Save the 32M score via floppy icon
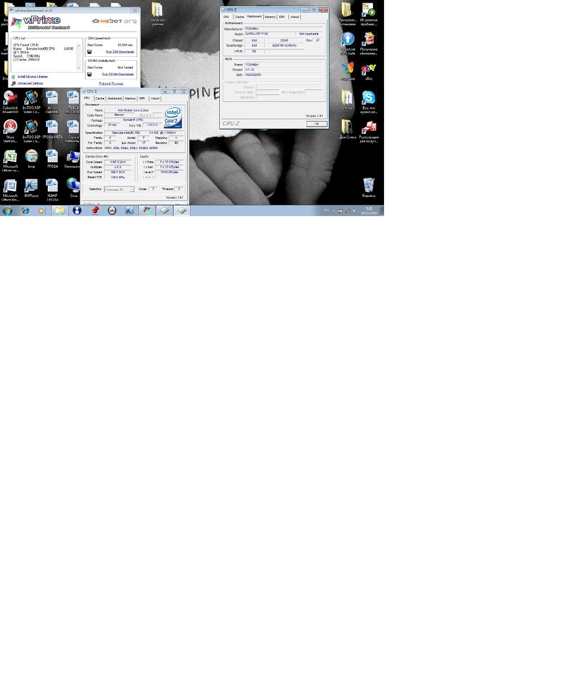The image size is (578, 675). 89,52
